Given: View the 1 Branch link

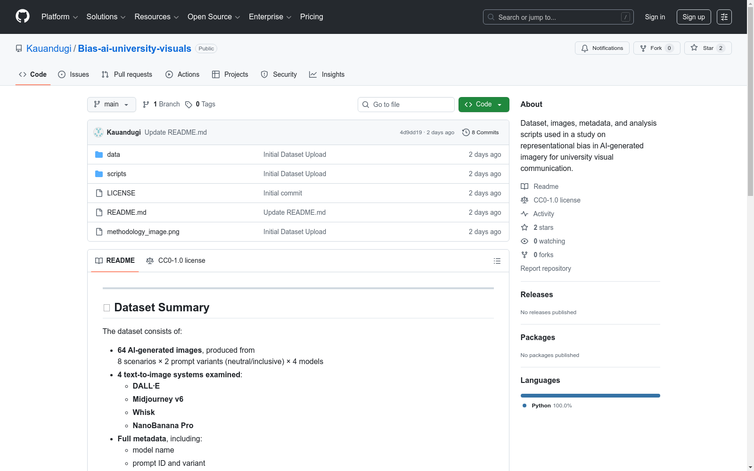Looking at the screenshot, I should point(161,105).
